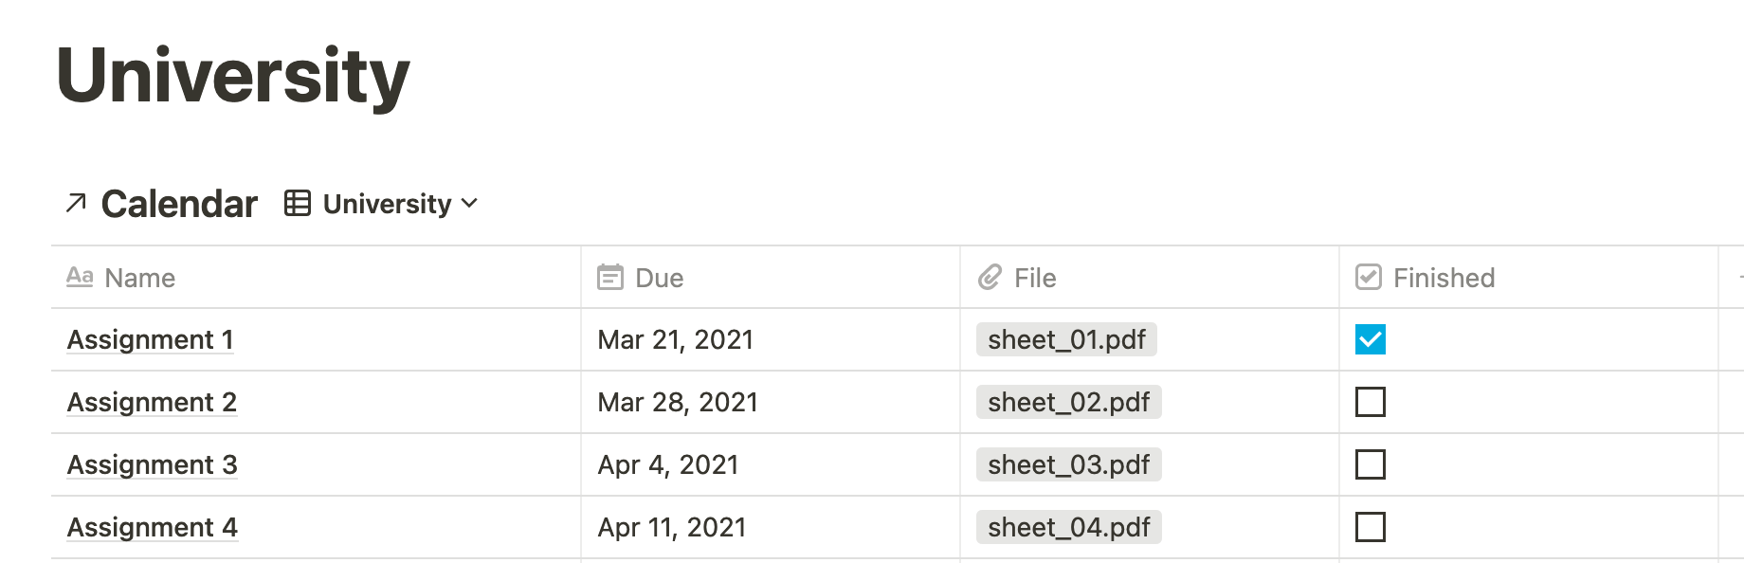The image size is (1744, 563).
Task: Open the Due column header menu
Action: [771, 277]
